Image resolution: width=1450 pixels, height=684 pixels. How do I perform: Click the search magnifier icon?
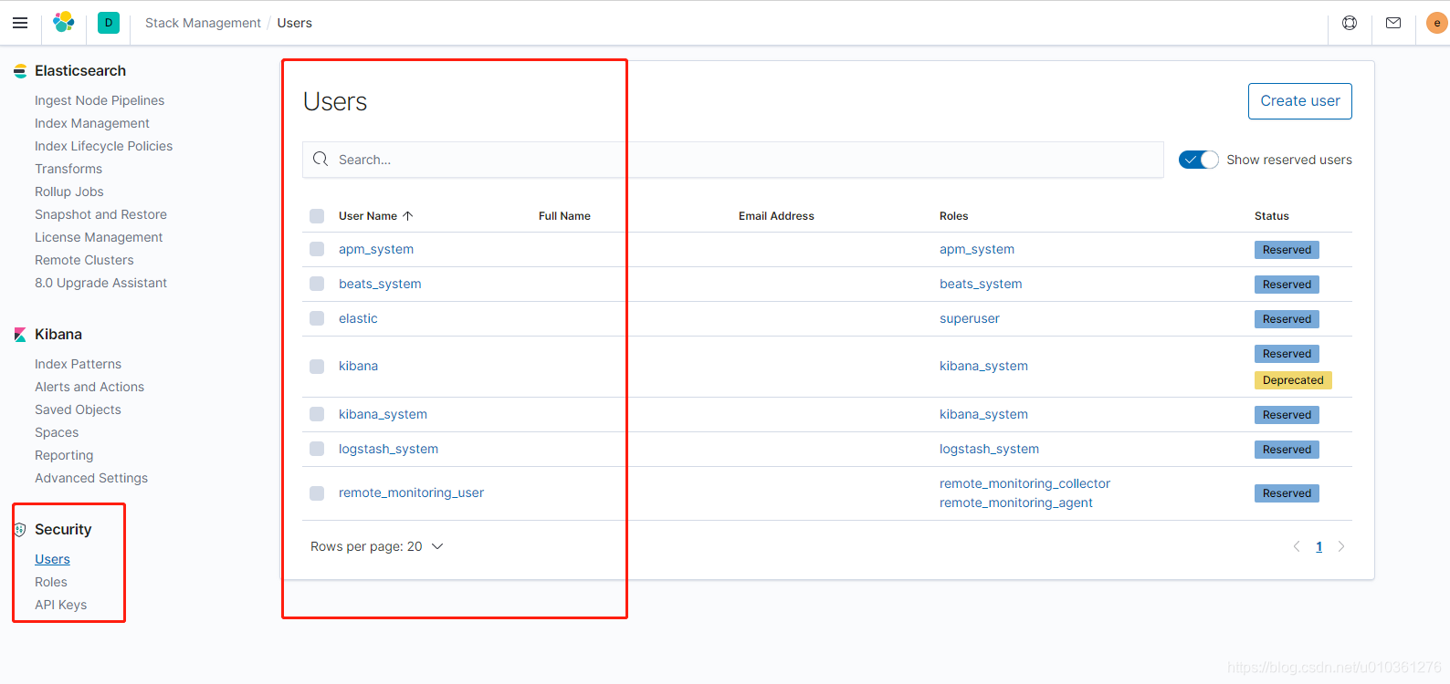tap(320, 160)
